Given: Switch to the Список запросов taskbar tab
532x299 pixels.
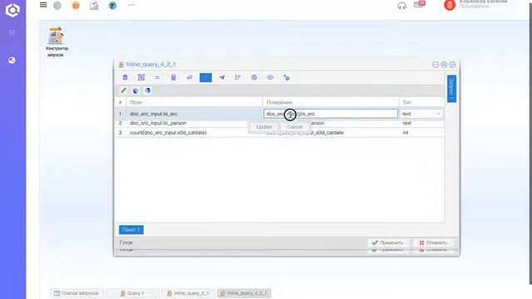Looking at the screenshot, I should coord(76,293).
